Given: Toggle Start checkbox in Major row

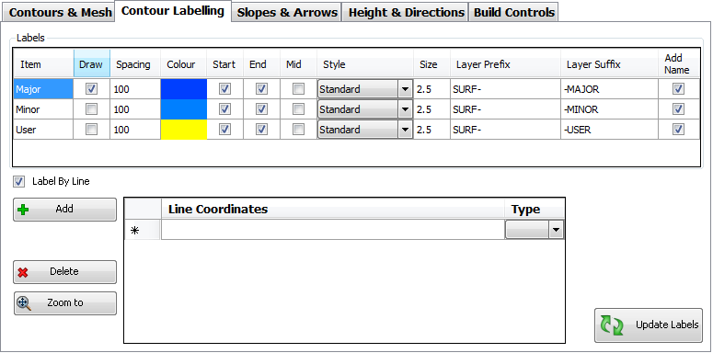Looking at the screenshot, I should (x=224, y=89).
